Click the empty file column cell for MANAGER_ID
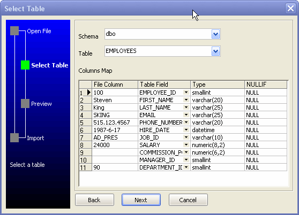 tap(115, 160)
